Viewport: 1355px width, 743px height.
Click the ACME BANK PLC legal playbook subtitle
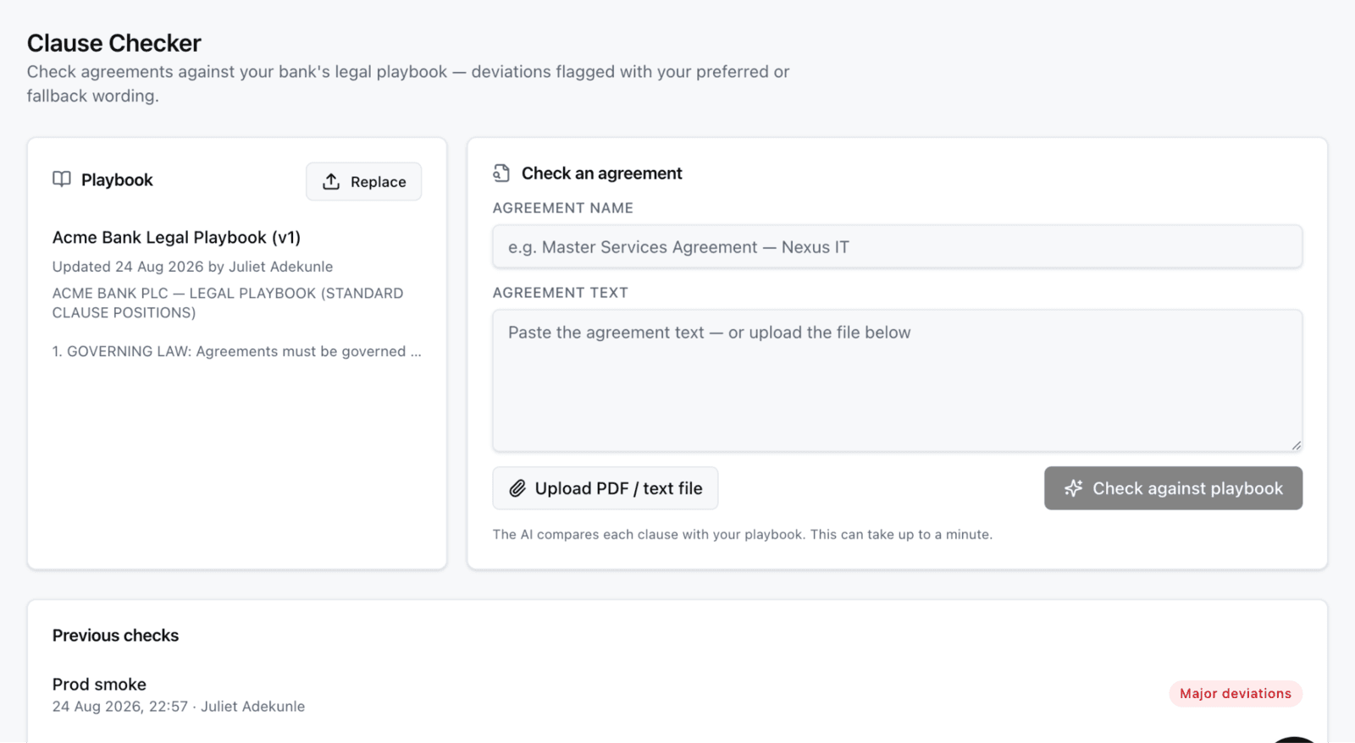coord(228,303)
